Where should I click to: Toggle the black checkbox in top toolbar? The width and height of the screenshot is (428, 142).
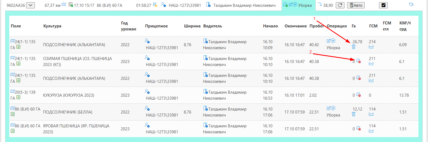pos(383,5)
